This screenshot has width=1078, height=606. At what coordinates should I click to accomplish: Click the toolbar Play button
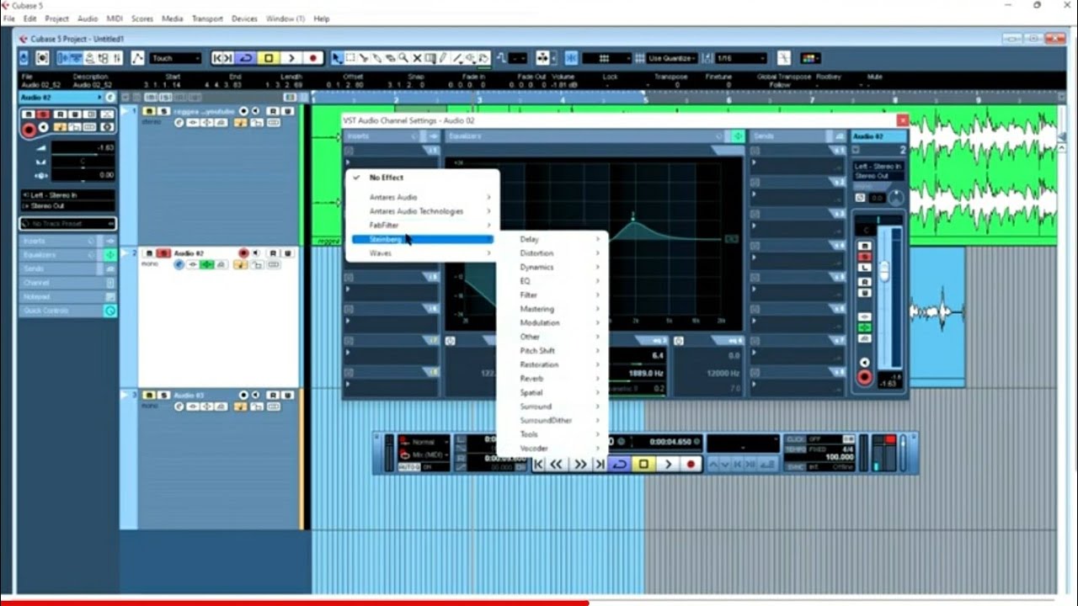pyautogui.click(x=291, y=58)
